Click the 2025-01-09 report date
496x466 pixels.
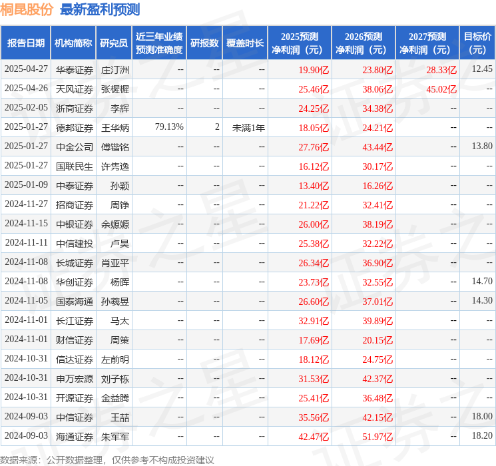coord(26,184)
